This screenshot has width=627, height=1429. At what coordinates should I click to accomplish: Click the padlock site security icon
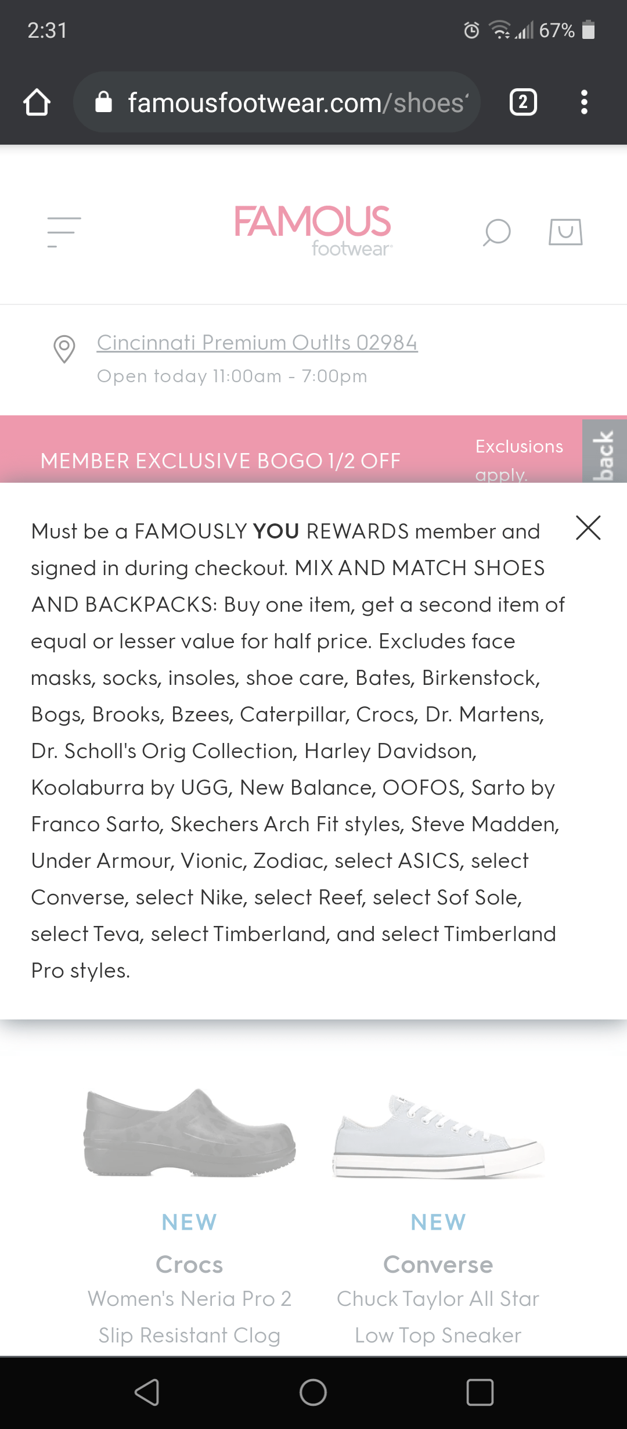[105, 102]
